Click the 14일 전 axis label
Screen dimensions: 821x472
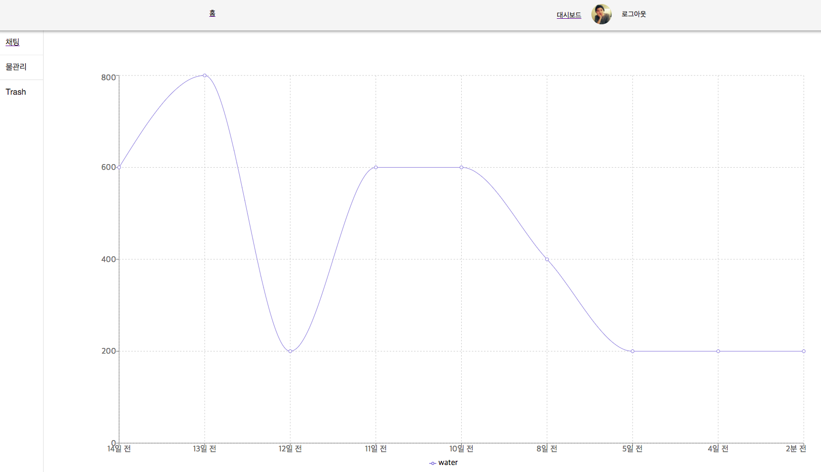click(x=119, y=449)
